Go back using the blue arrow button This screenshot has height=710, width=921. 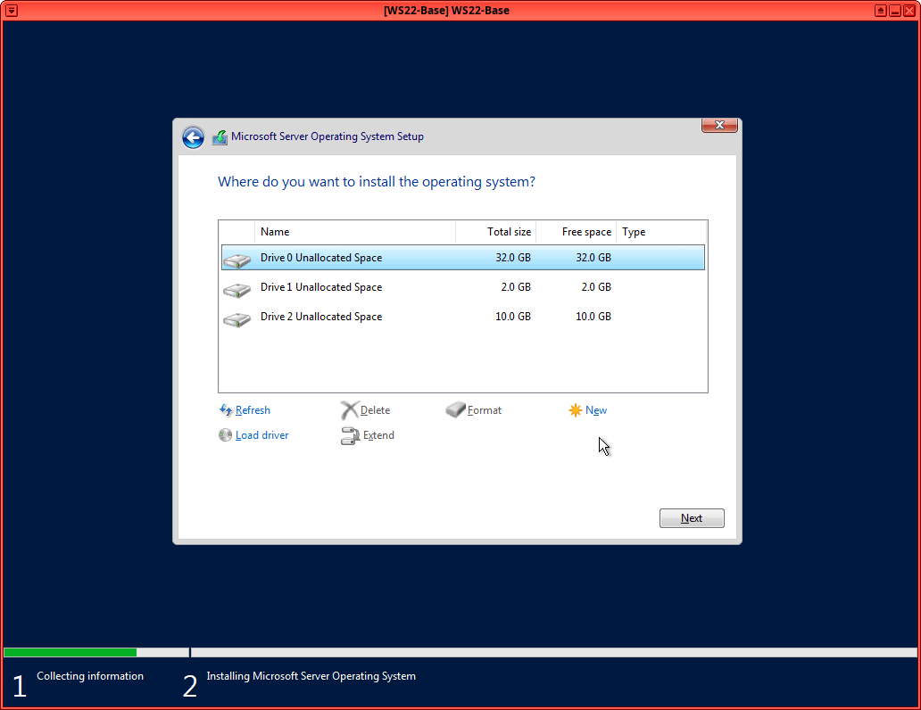click(x=193, y=137)
